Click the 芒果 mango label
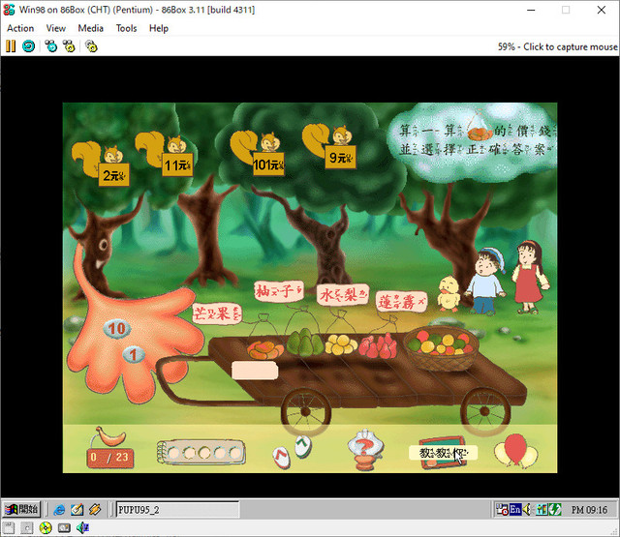The height and width of the screenshot is (537, 620). coord(217,313)
